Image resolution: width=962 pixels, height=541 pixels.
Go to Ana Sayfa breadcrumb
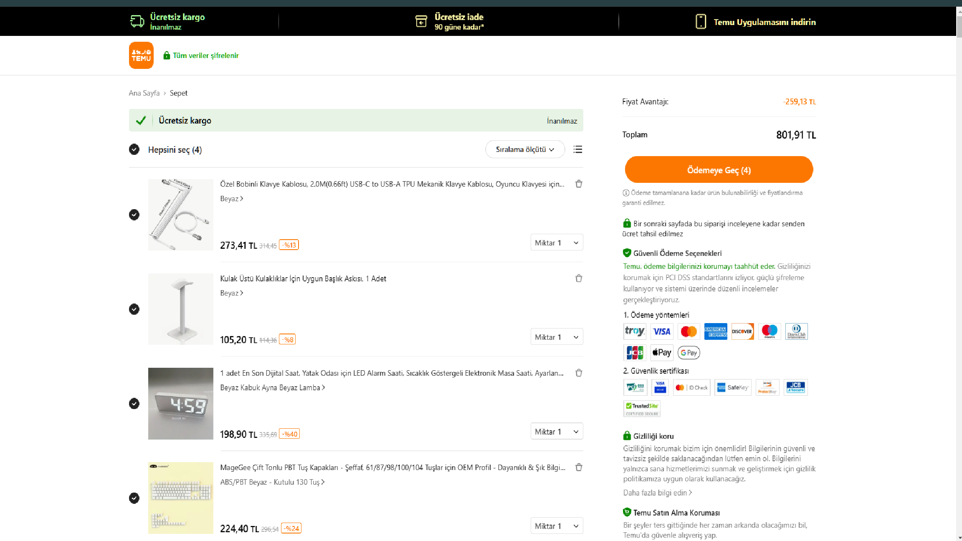pyautogui.click(x=144, y=93)
